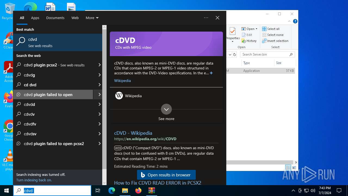Viewport: 348px width, 196px height.
Task: Select best match cdvd web result
Action: [x=58, y=42]
